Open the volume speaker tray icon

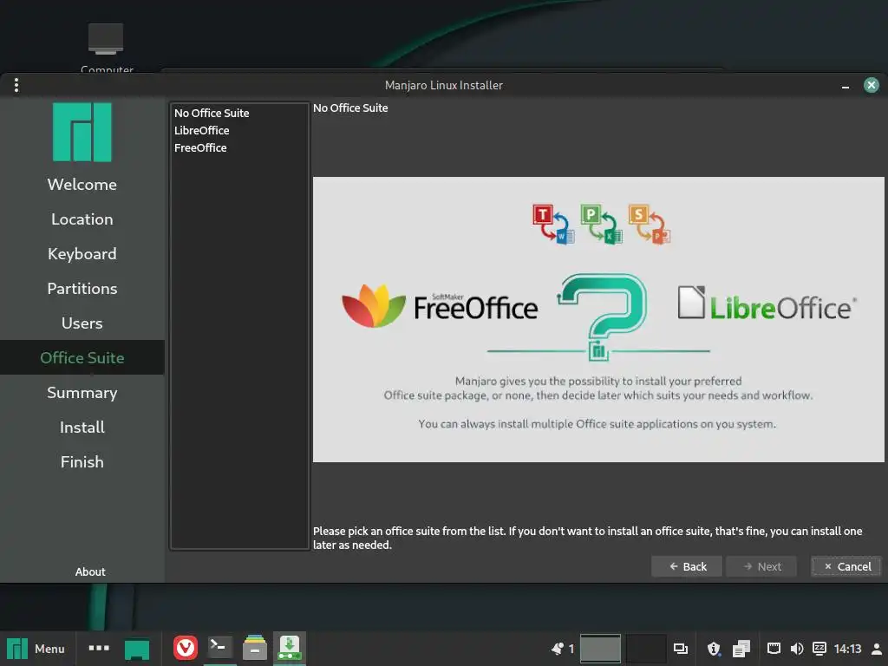point(797,649)
